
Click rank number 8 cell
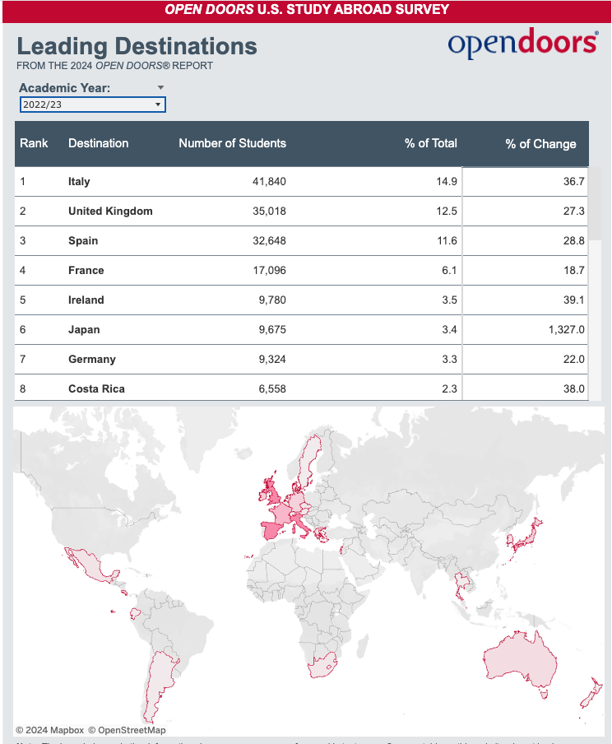[x=23, y=389]
